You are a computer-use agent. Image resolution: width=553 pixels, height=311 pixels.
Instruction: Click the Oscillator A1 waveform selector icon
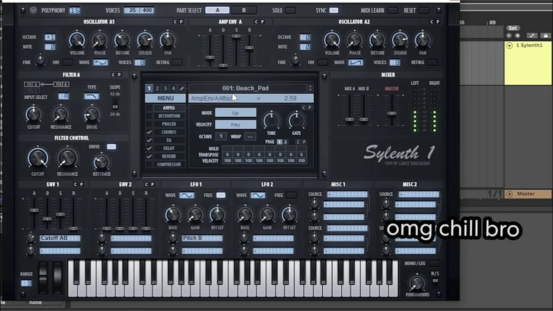click(x=101, y=62)
